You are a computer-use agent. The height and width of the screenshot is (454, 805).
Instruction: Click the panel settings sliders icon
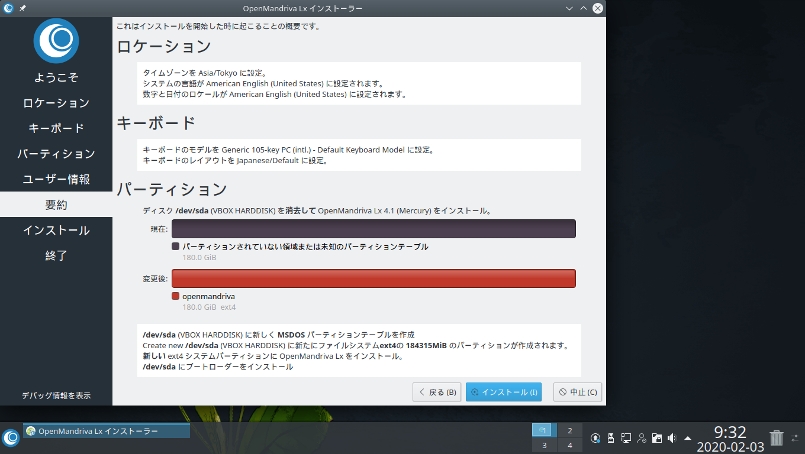tap(795, 438)
